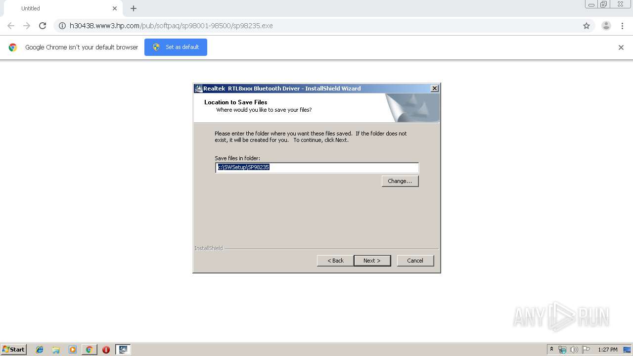Open the Chrome profile avatar

coord(606,26)
